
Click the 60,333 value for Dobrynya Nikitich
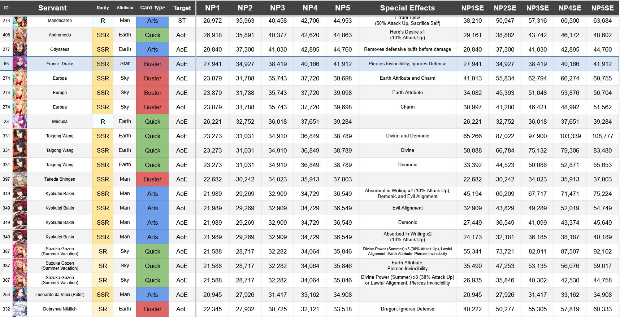pos(602,309)
